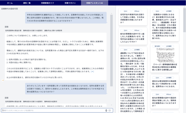Go to the 労務マガジン tab
The width and height of the screenshot is (186, 113).
(70, 3)
